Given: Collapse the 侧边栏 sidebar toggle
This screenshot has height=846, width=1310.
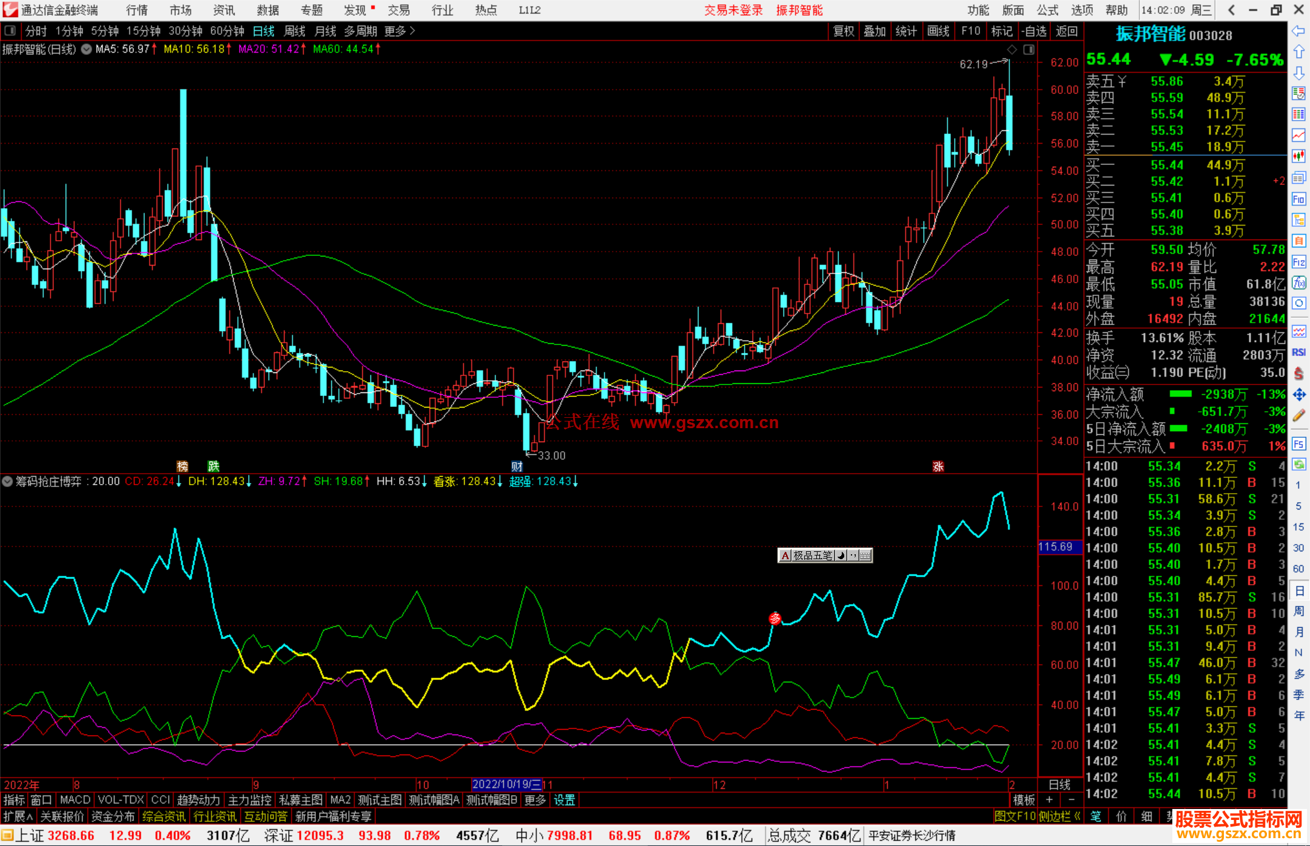Looking at the screenshot, I should [x=1059, y=816].
